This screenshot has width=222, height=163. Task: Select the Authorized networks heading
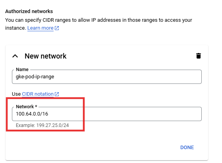(x=29, y=11)
